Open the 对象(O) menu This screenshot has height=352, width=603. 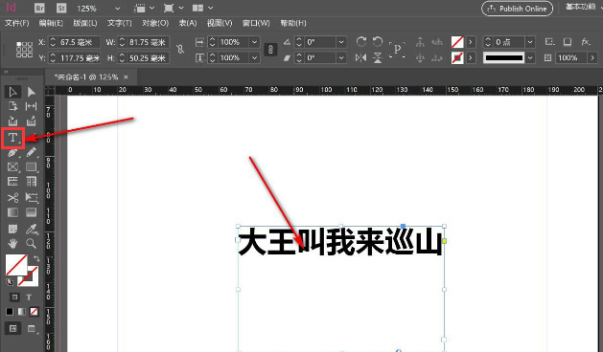click(x=155, y=23)
